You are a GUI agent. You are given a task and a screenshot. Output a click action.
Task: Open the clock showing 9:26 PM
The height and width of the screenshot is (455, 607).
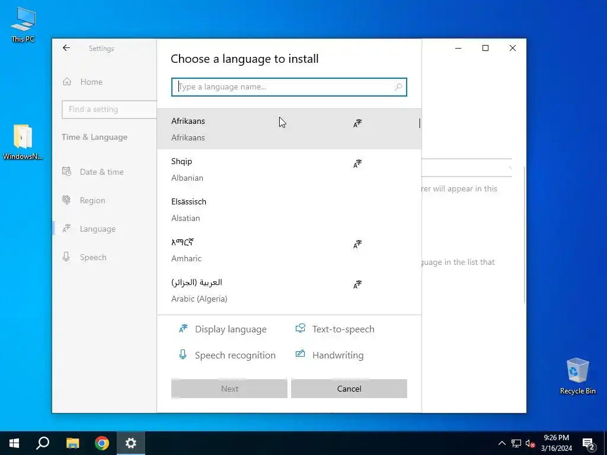(556, 443)
